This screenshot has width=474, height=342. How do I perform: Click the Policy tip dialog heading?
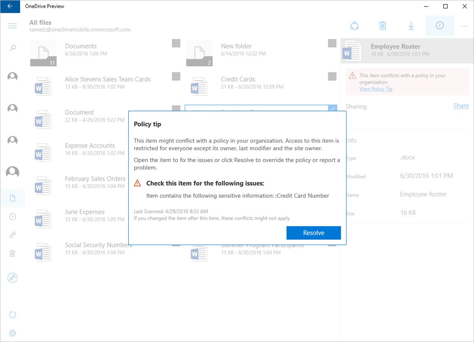pyautogui.click(x=147, y=124)
